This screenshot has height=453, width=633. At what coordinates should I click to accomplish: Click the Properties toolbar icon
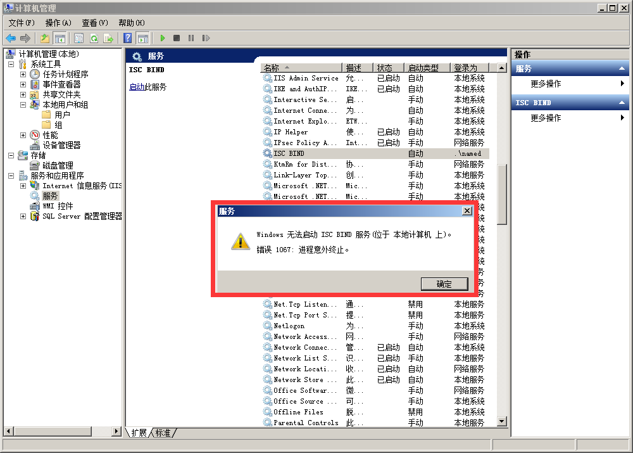pos(78,39)
